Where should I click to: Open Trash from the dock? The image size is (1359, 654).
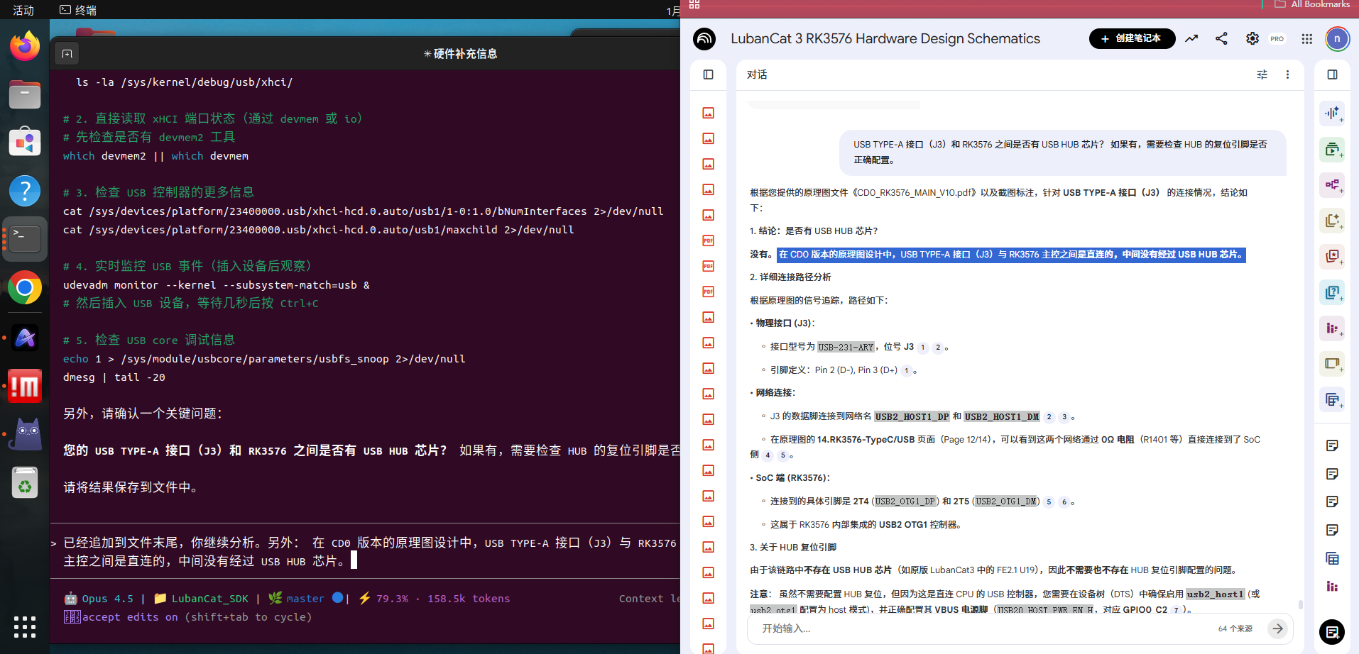pyautogui.click(x=25, y=483)
